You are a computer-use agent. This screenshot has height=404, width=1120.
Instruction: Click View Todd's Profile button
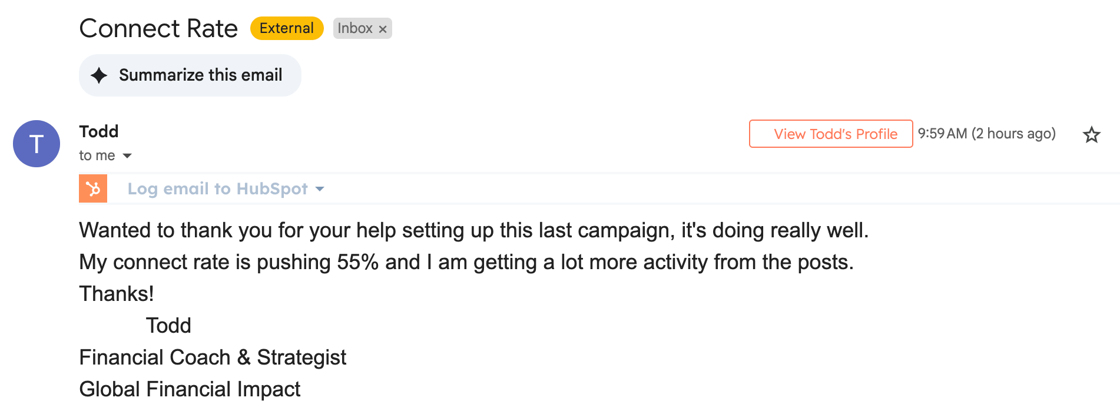pyautogui.click(x=830, y=134)
